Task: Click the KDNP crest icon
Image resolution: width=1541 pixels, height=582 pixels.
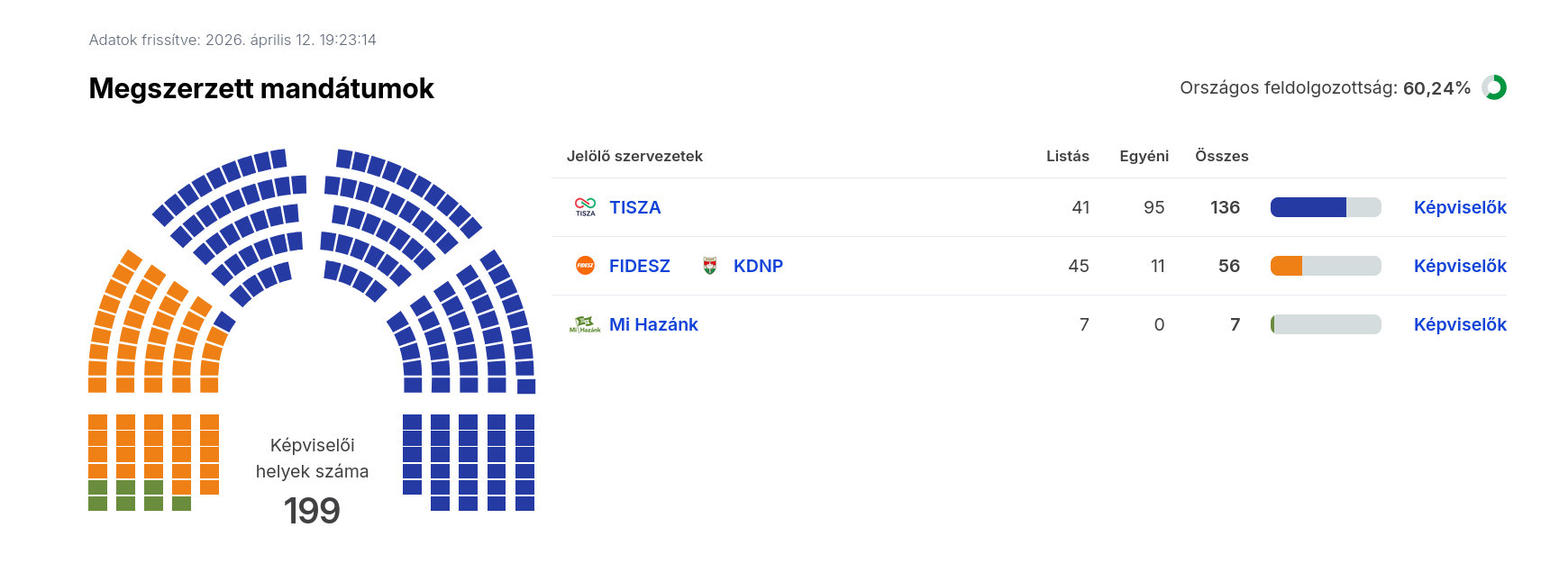Action: (x=710, y=266)
